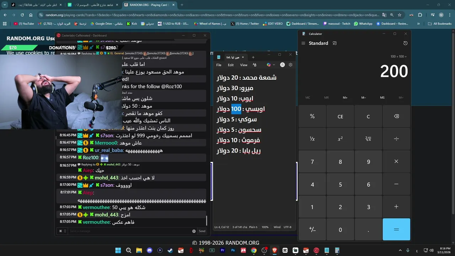Bookmark this page with the star icon
The height and width of the screenshot is (256, 455).
400,15
